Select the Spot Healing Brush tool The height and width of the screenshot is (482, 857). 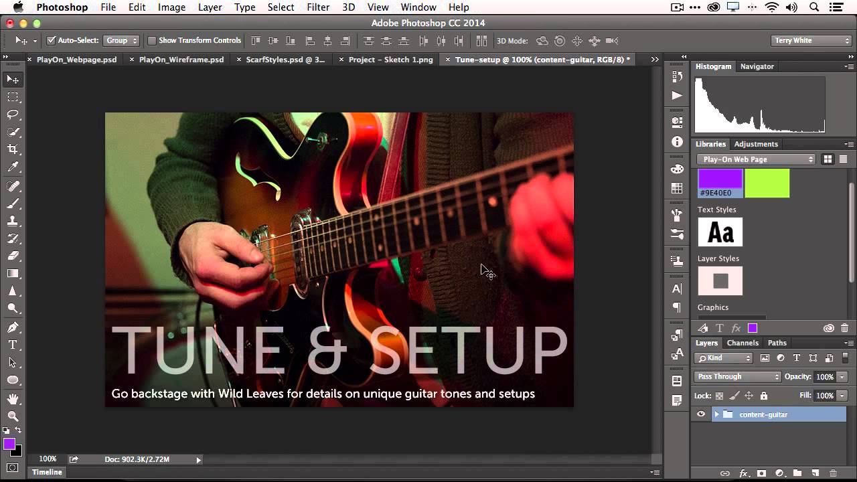pos(13,185)
